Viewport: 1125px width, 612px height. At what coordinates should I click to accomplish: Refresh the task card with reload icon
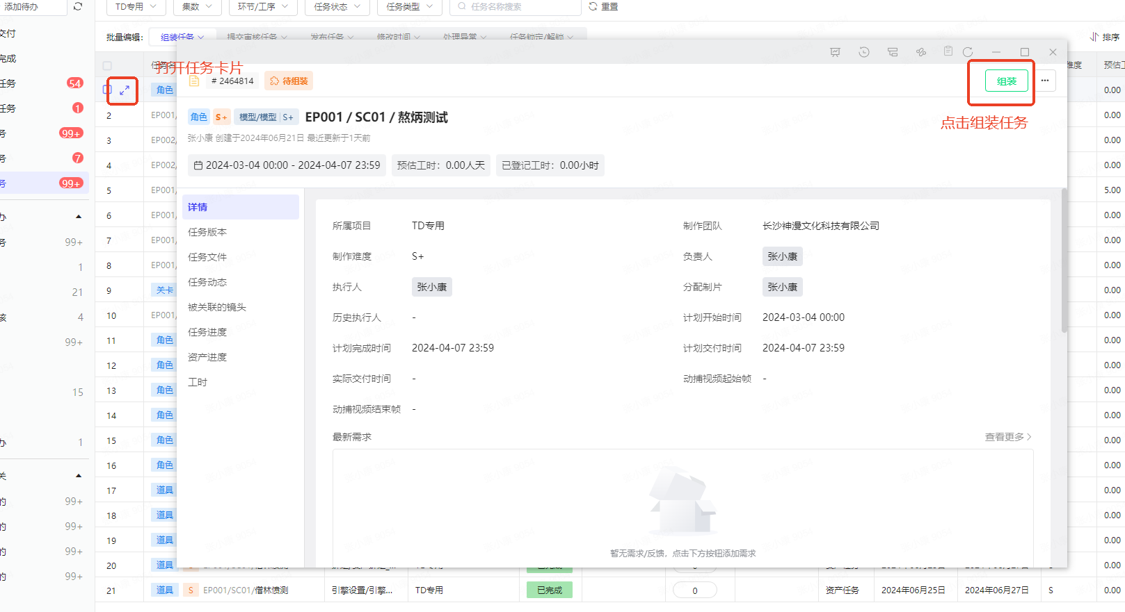(968, 52)
